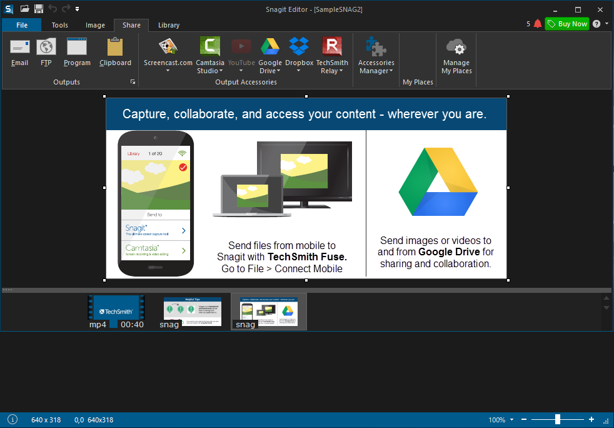Click the 100% zoom value
614x428 pixels.
496,420
